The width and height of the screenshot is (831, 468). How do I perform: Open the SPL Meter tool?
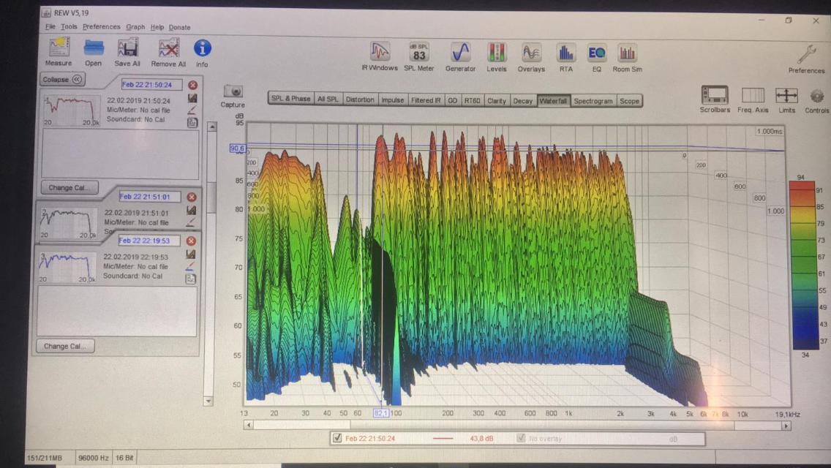click(419, 53)
